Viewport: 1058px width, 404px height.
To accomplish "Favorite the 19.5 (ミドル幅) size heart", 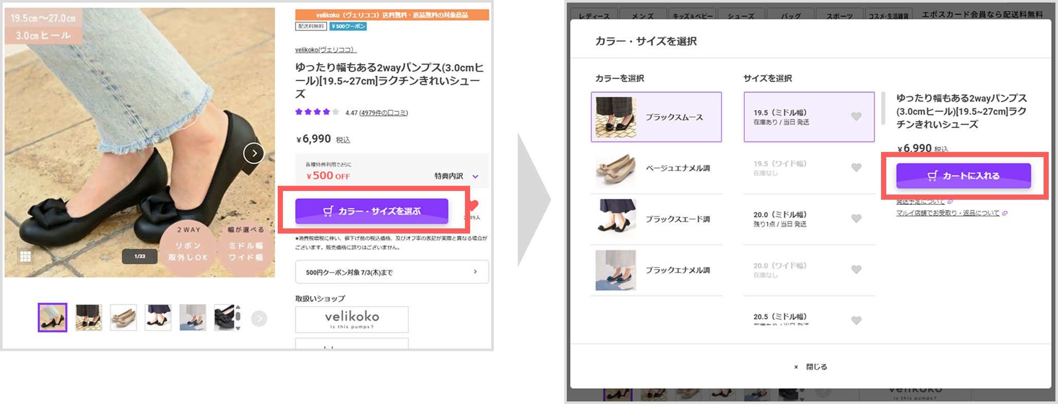I will point(856,117).
